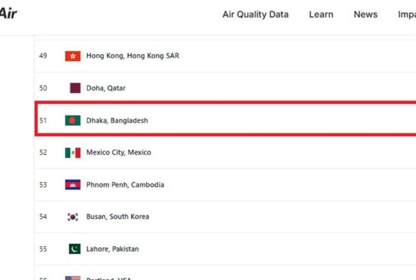Click the USA flag icon in row 56

(73, 278)
